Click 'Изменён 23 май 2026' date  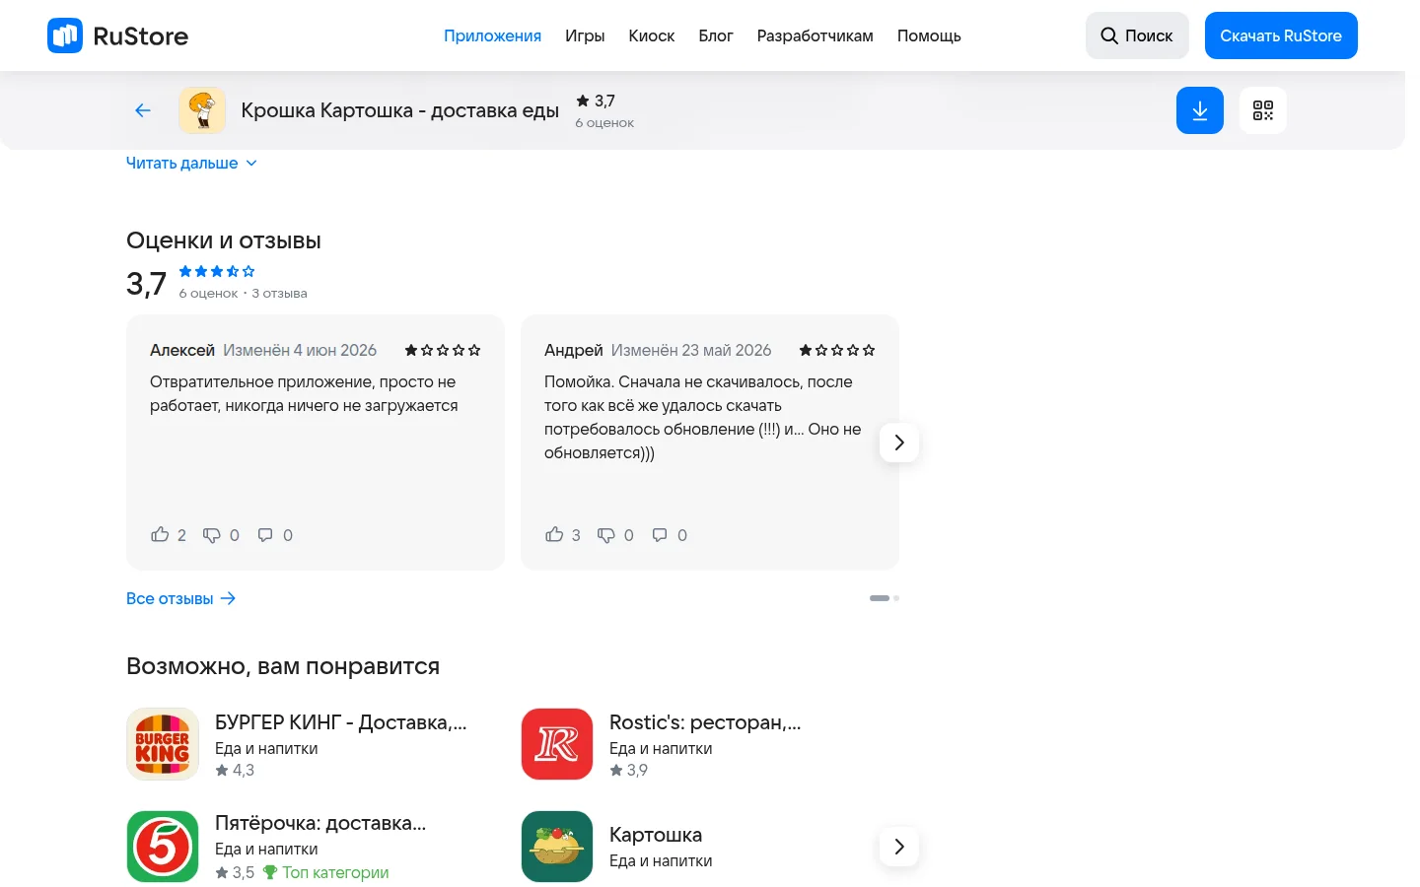click(691, 350)
